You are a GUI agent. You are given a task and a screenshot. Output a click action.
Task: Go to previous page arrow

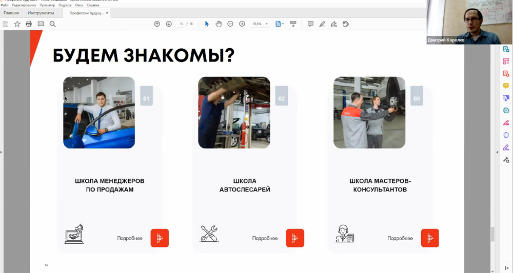tap(157, 24)
